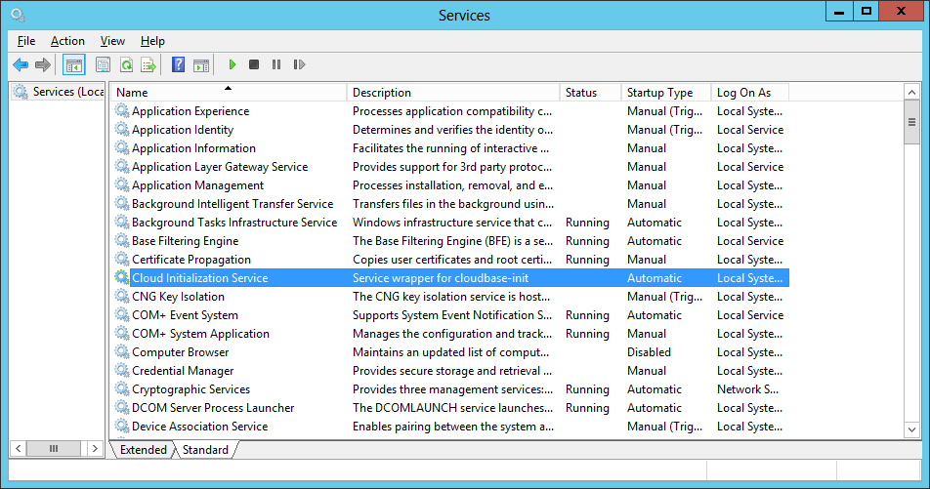Screen dimensions: 930x489
Task: Click the Pause Service toolbar icon
Action: coord(276,64)
